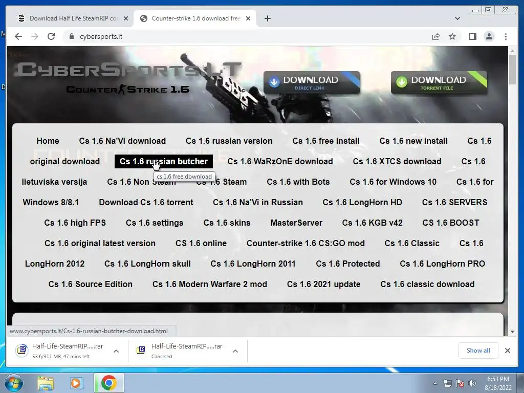Select Cs 1.6 russian butcher menu item
This screenshot has height=393, width=524.
(164, 161)
